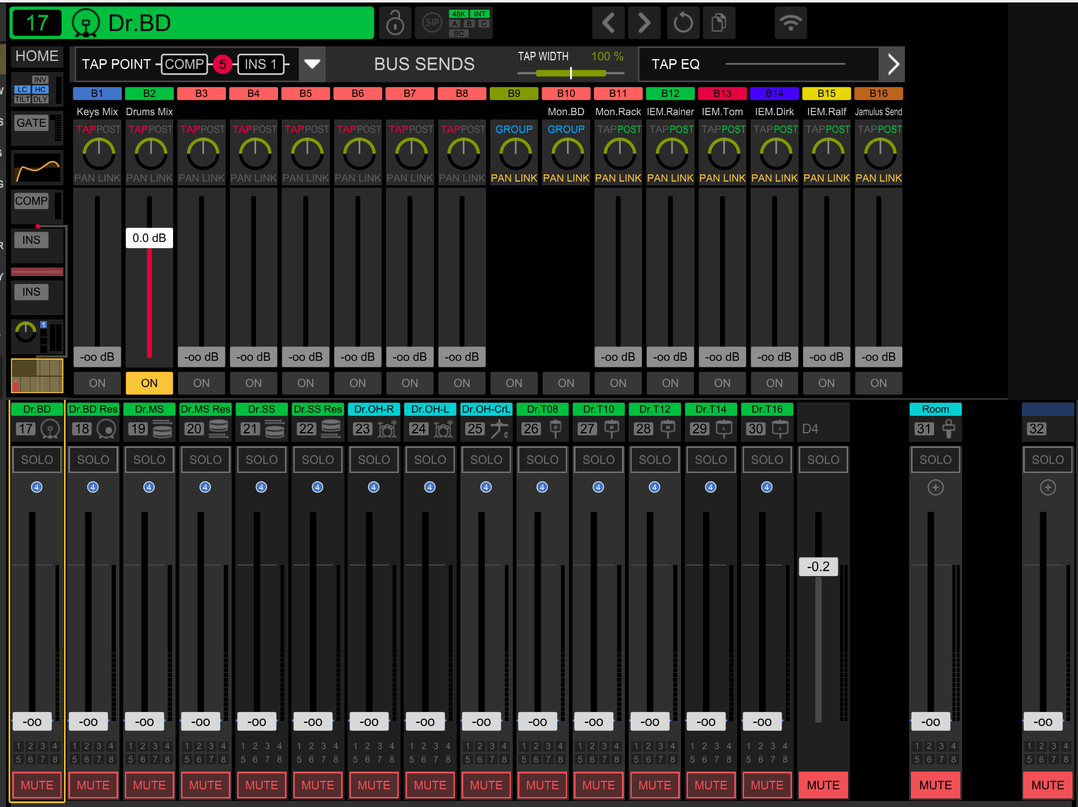Viewport: 1078px width, 807px height.
Task: Click the kick drum icon on channel 17
Action: click(x=51, y=429)
